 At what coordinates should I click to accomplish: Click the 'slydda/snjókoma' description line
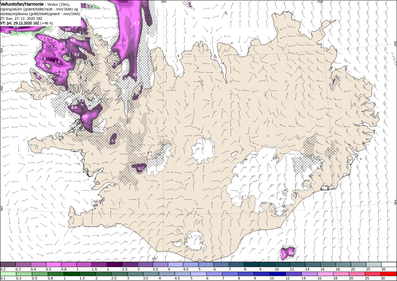40,14
